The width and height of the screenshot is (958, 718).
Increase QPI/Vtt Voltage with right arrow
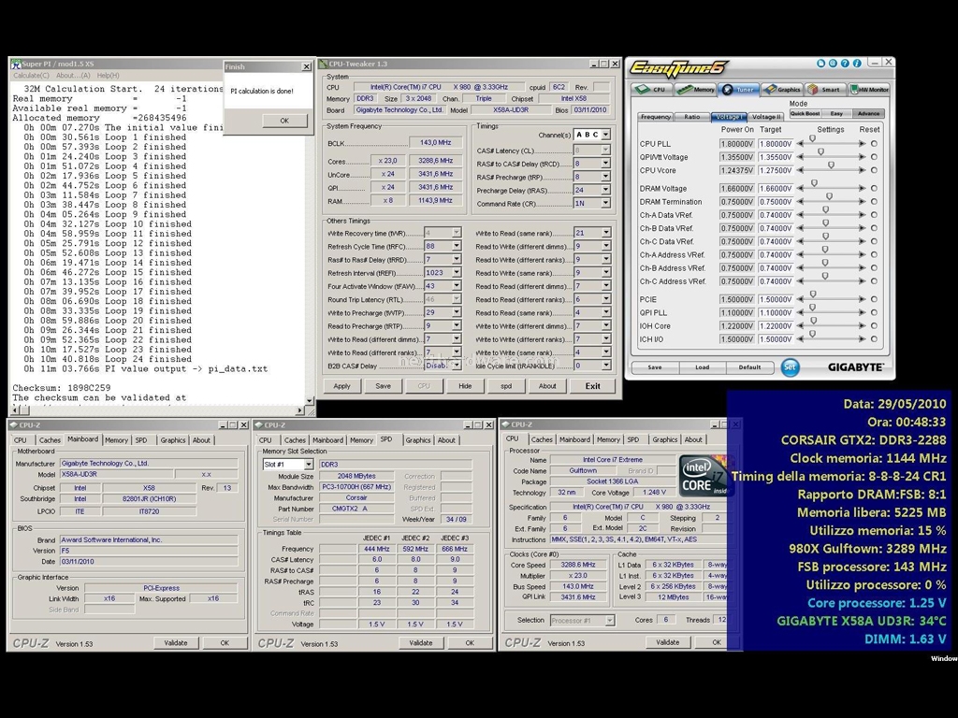tap(862, 157)
